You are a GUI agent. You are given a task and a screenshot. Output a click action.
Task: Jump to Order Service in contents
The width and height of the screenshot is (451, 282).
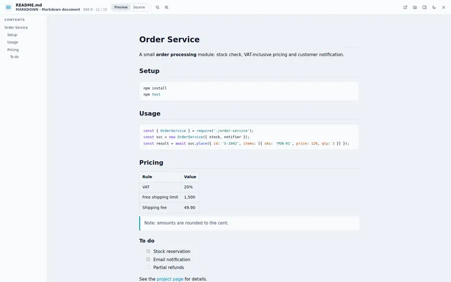click(x=16, y=28)
